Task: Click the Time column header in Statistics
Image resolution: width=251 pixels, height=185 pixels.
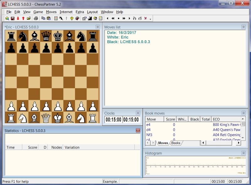Action: tap(13, 147)
